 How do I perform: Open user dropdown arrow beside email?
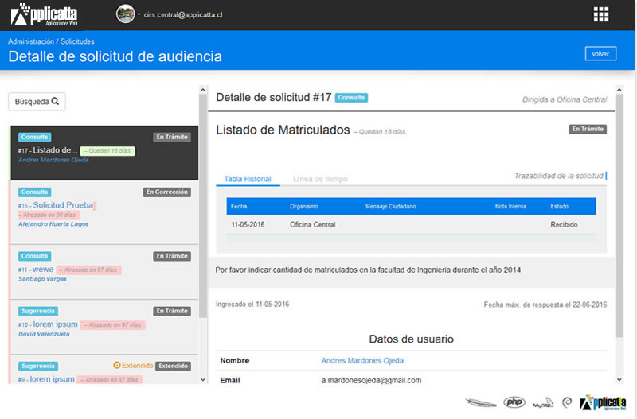coord(139,14)
